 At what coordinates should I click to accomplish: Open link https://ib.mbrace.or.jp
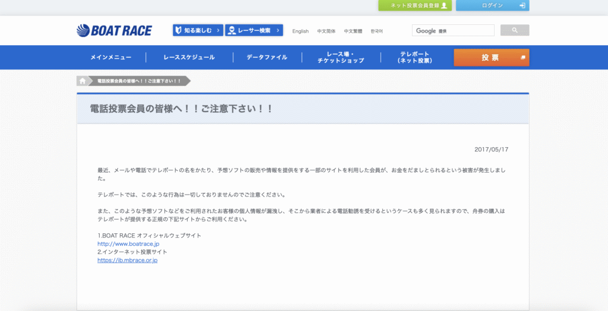coord(127,260)
